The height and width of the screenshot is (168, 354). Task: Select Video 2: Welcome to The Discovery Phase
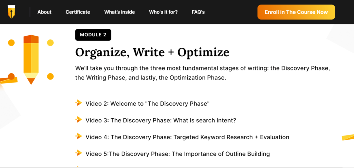(147, 104)
